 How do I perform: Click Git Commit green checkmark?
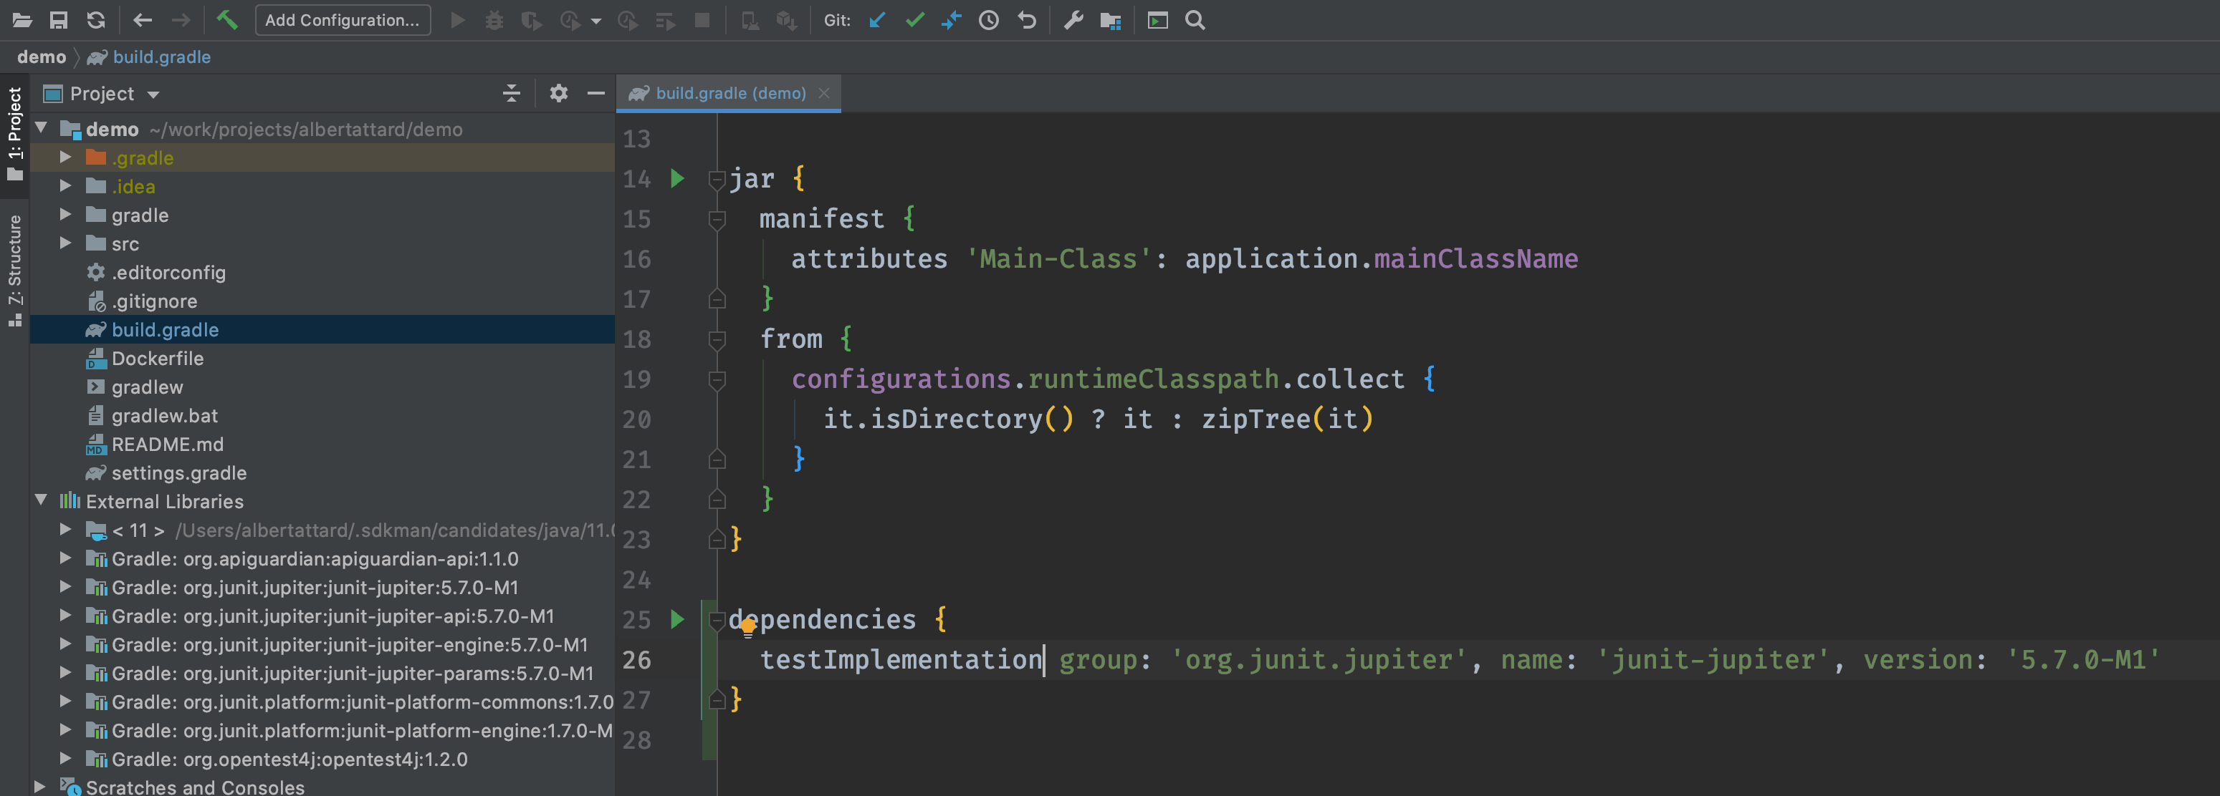tap(914, 20)
